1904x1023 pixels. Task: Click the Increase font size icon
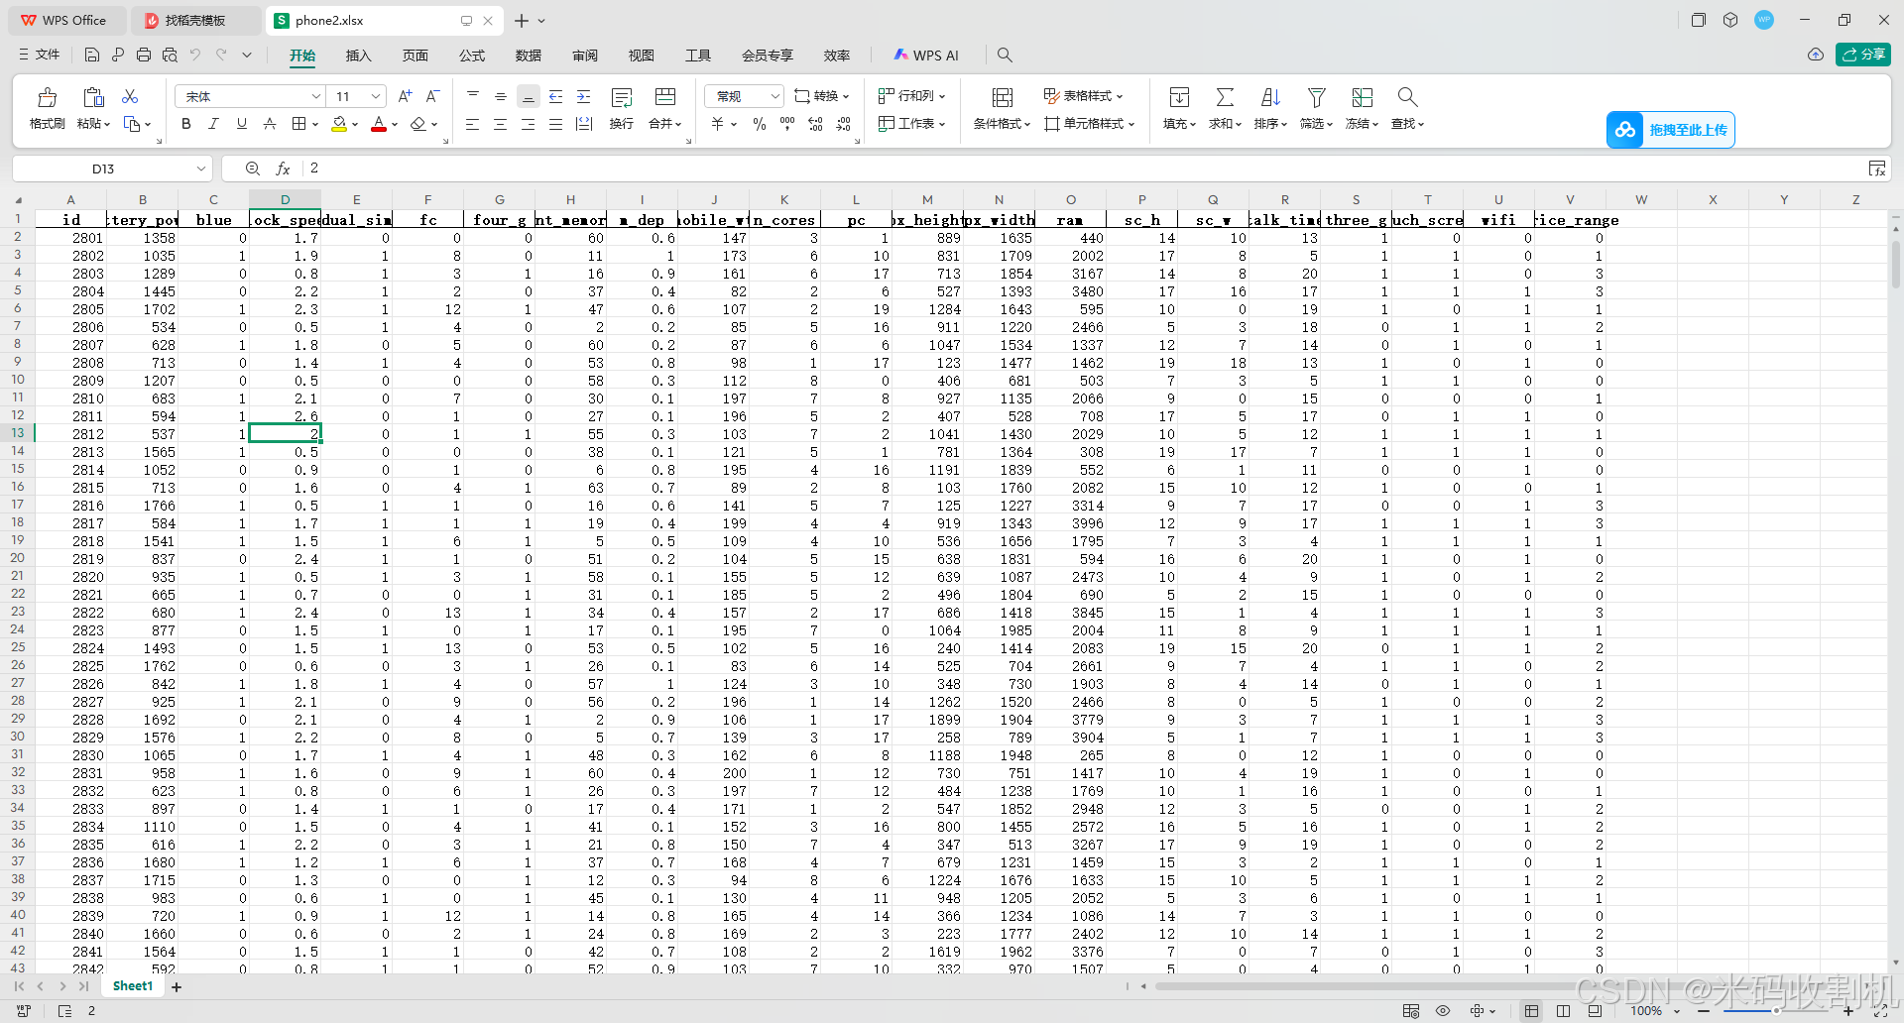click(405, 96)
